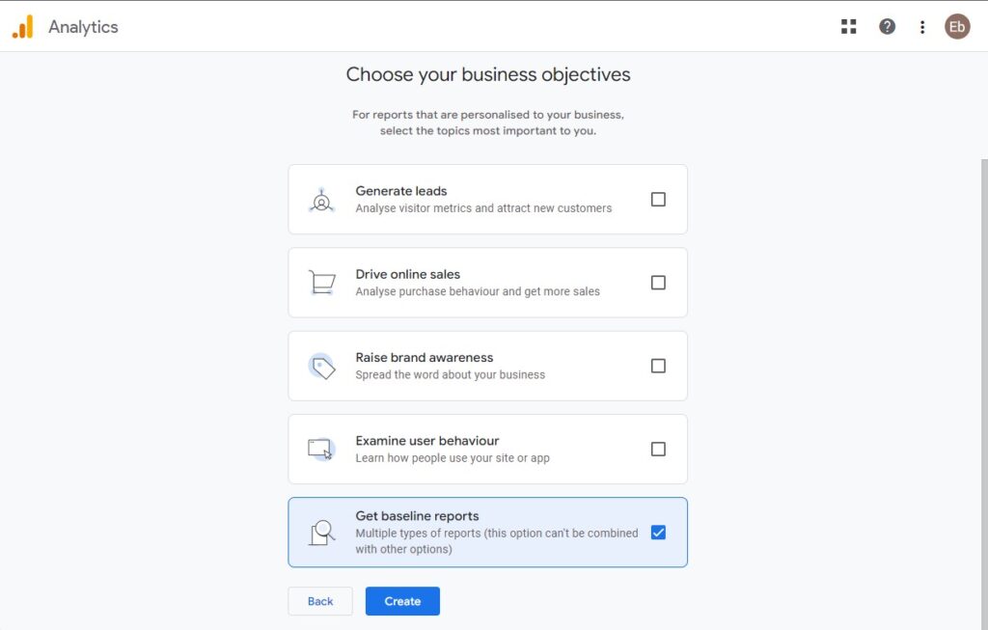Click the cursor-window icon beside Examine user behaviour
The width and height of the screenshot is (988, 630).
tap(321, 448)
